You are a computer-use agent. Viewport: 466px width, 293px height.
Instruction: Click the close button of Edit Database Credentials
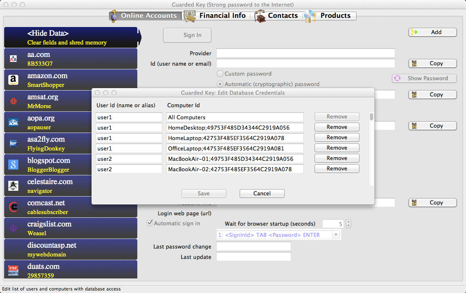click(97, 93)
